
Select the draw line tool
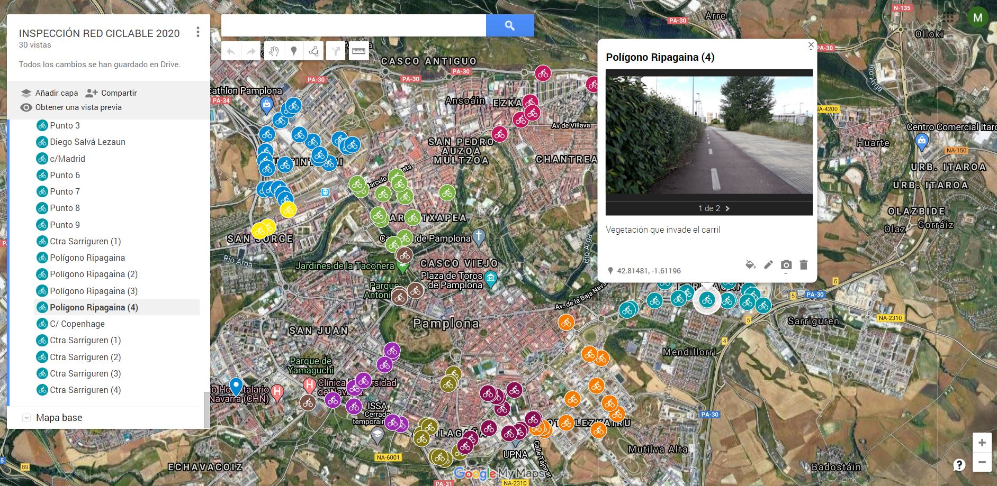314,51
